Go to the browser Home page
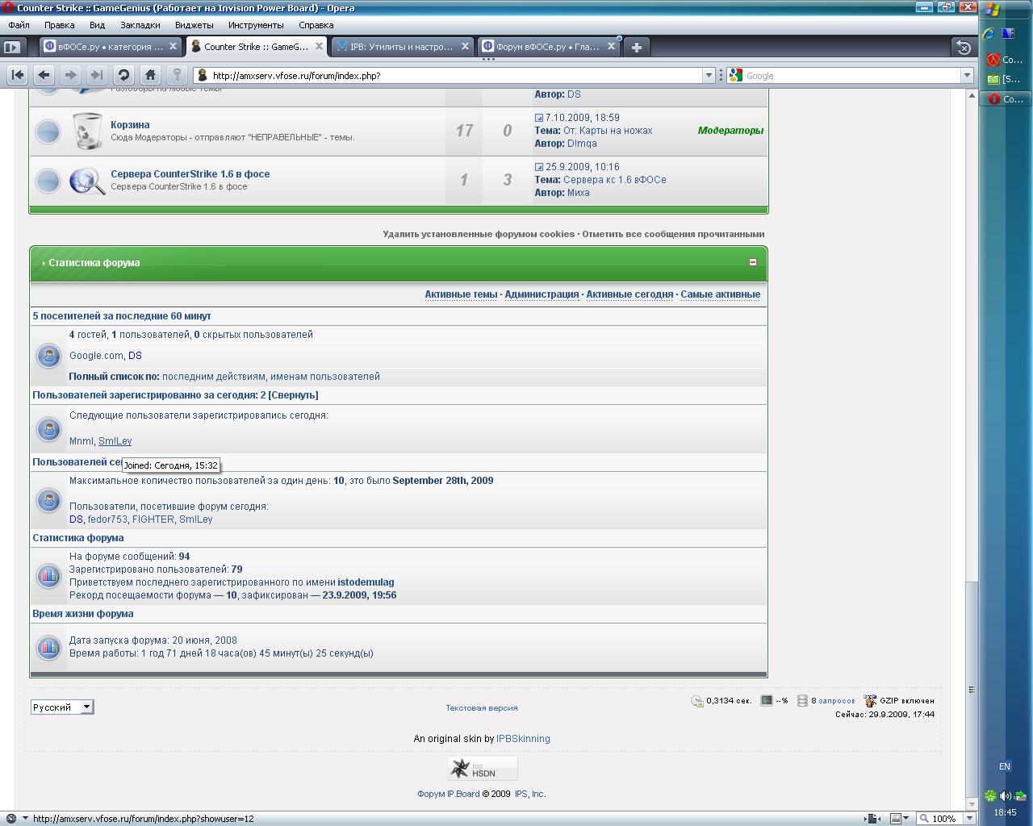Image resolution: width=1033 pixels, height=826 pixels. tap(150, 75)
